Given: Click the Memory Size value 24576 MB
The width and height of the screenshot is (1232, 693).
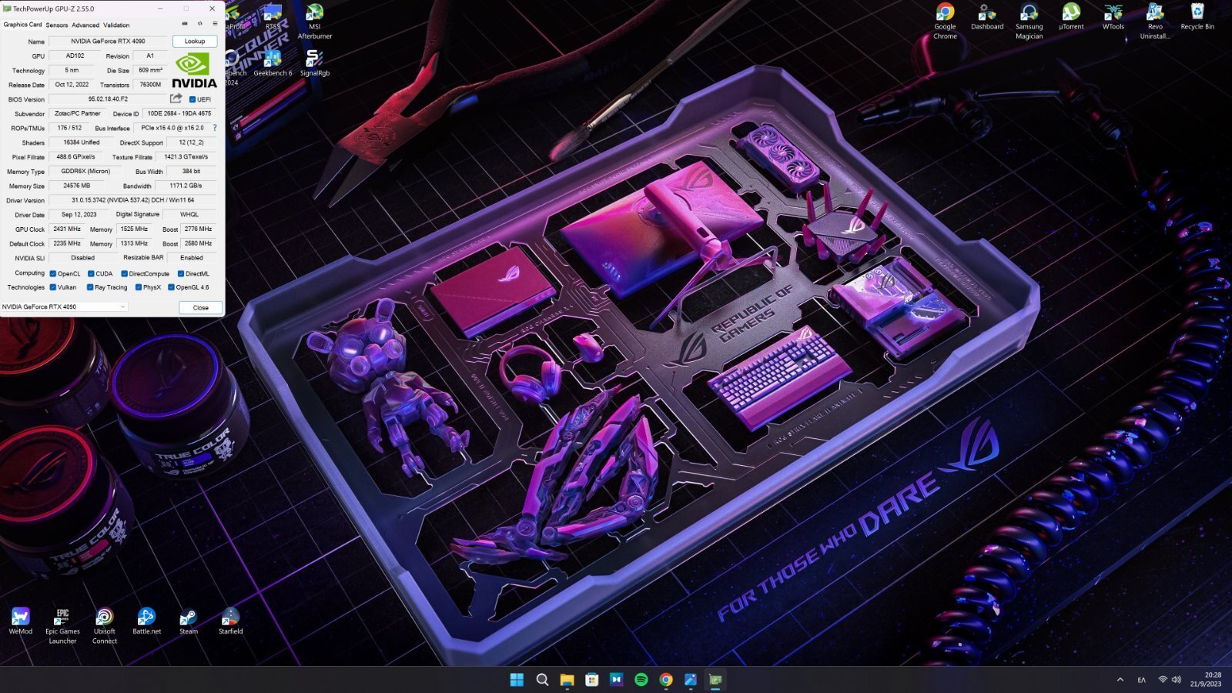Looking at the screenshot, I should (76, 186).
